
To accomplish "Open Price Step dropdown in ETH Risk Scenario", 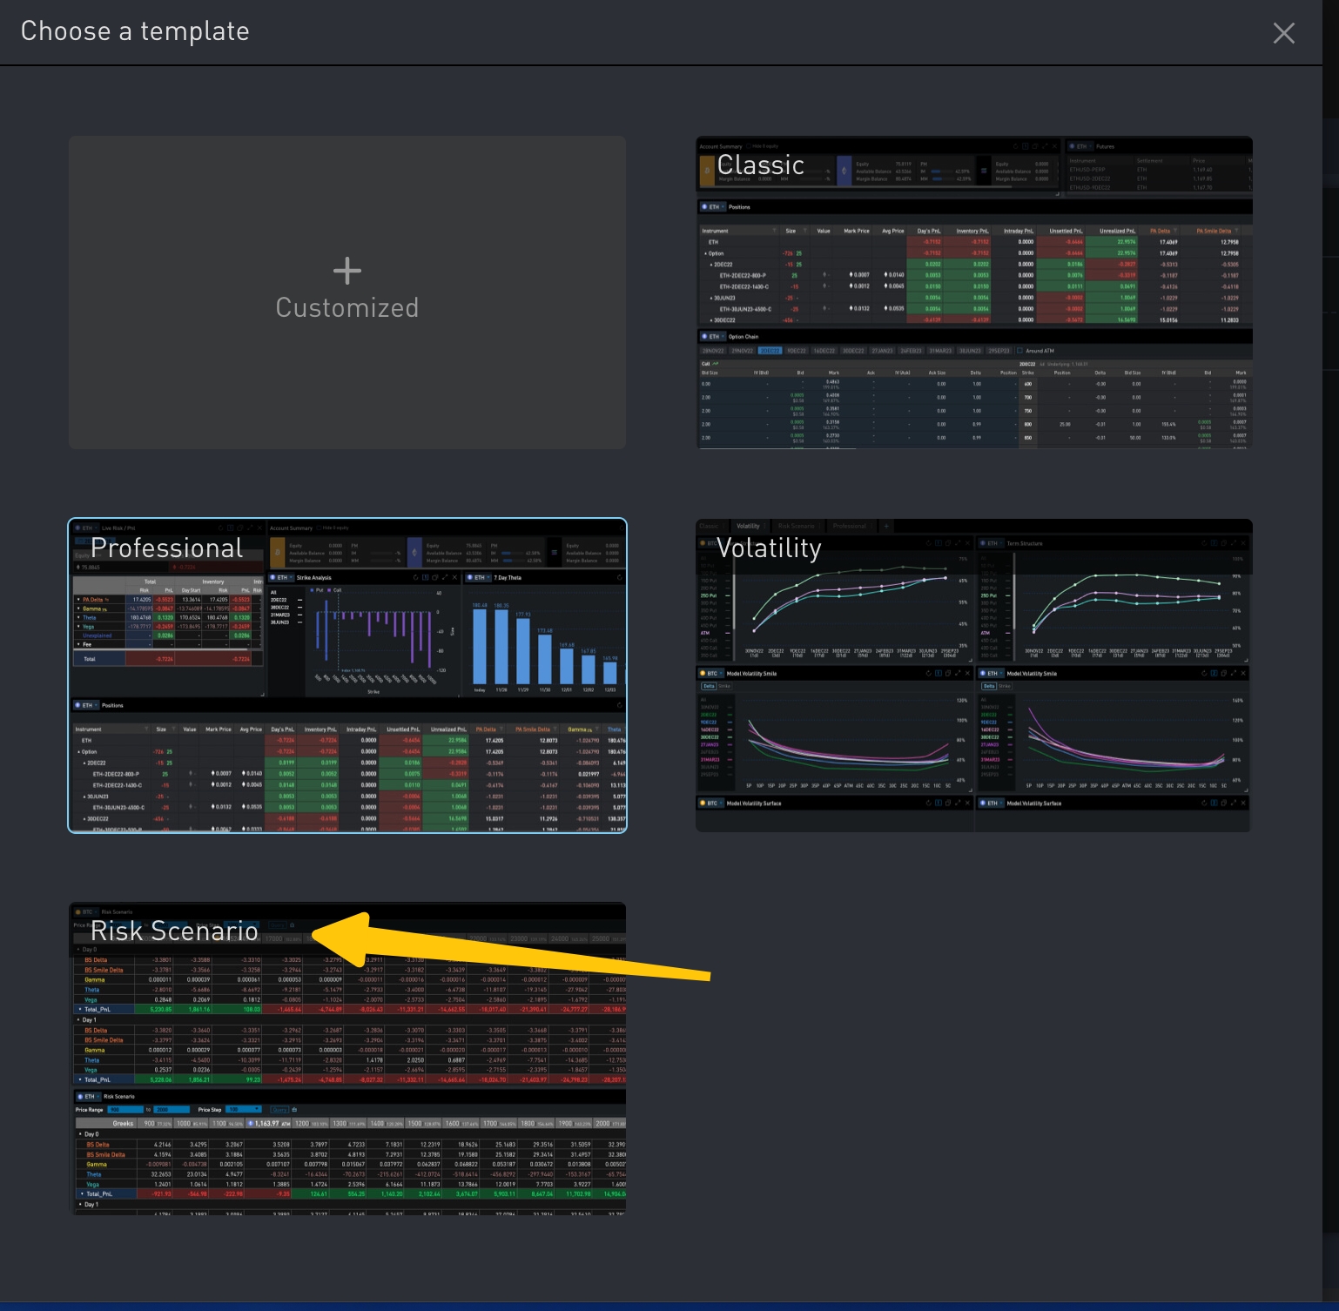I will coord(243,1110).
